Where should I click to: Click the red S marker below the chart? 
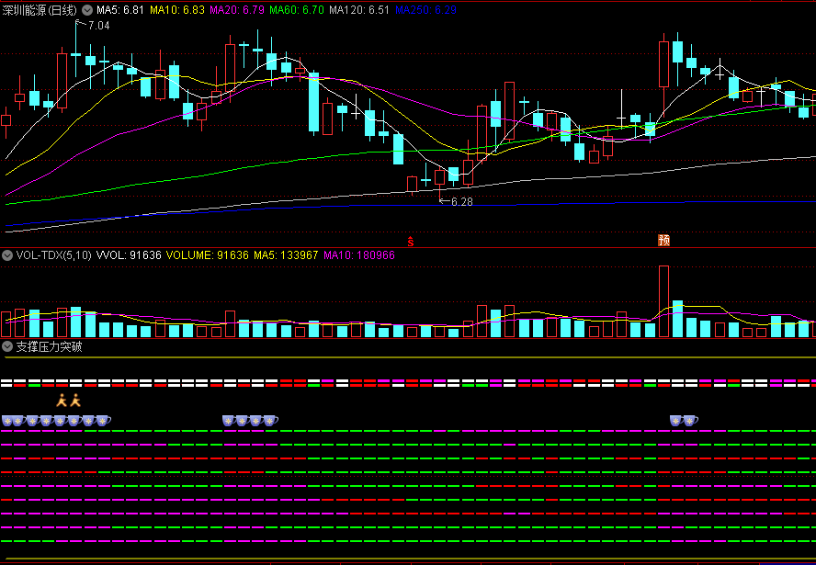410,242
